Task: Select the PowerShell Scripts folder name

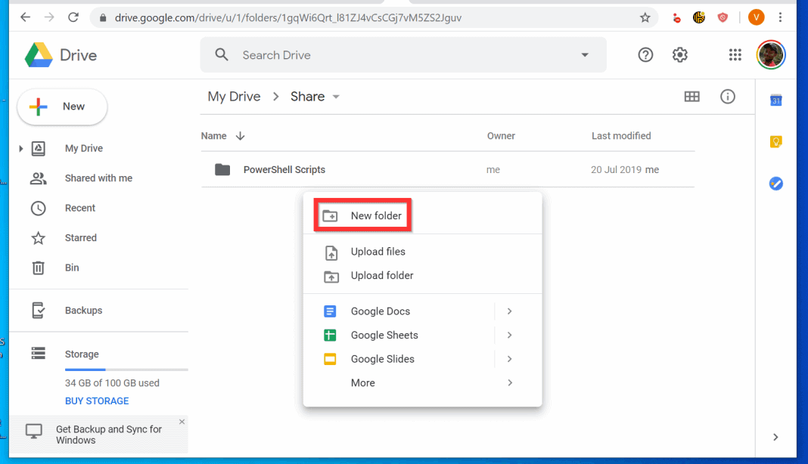Action: pyautogui.click(x=284, y=169)
